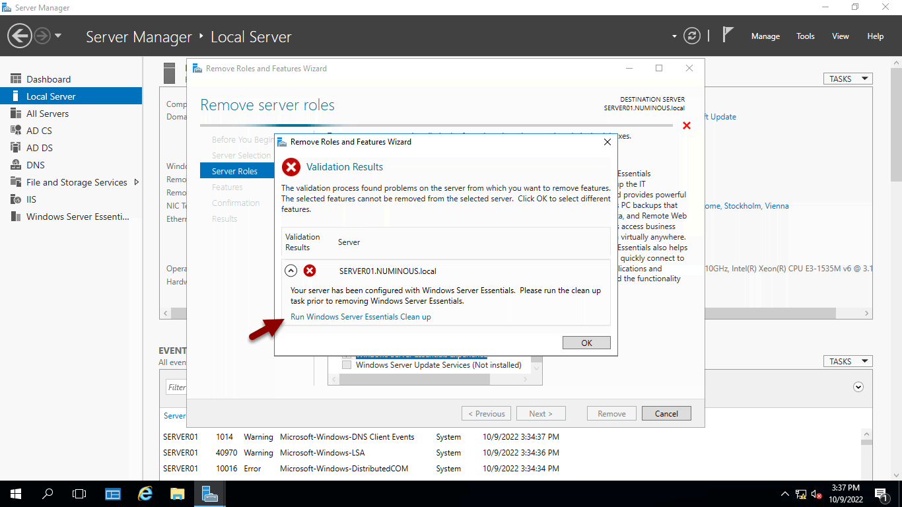This screenshot has height=507, width=902.
Task: Click the Dashboard icon in the sidebar
Action: [x=16, y=79]
